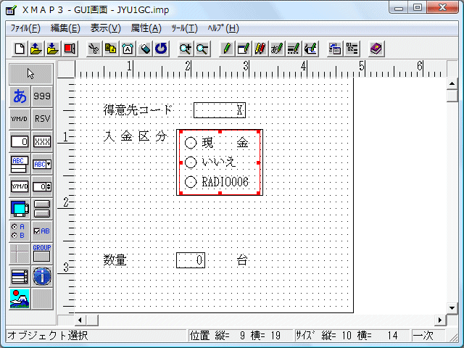
Task: Click the vertical scrollbar up arrow
Action: click(x=452, y=84)
